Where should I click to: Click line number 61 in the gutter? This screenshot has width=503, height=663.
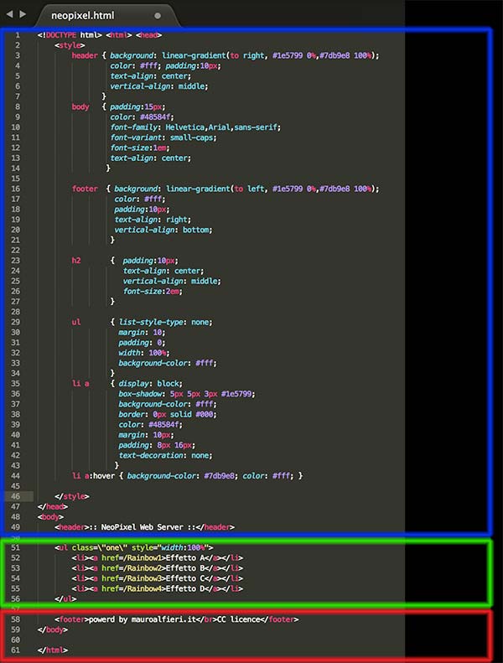click(16, 650)
